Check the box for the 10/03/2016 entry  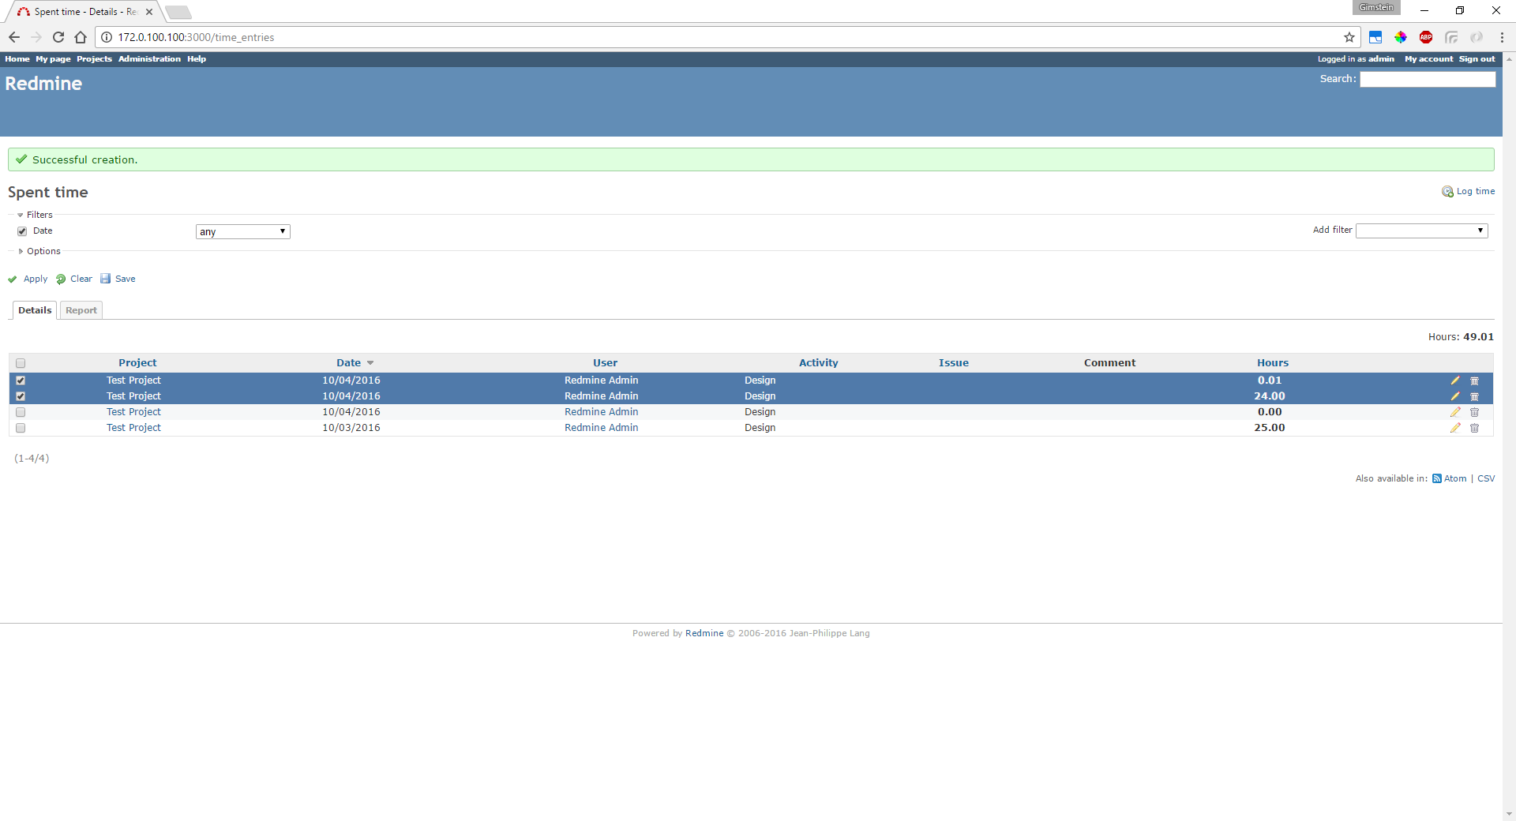[x=21, y=428]
